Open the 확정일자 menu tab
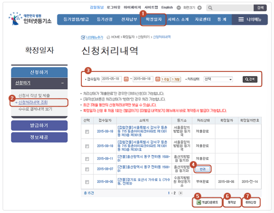 point(154,20)
